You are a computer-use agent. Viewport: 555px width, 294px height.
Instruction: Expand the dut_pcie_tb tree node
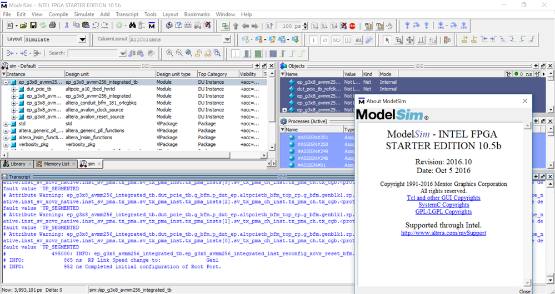pos(14,89)
